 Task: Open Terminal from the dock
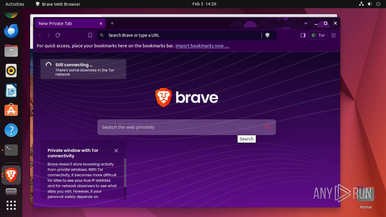(11, 150)
